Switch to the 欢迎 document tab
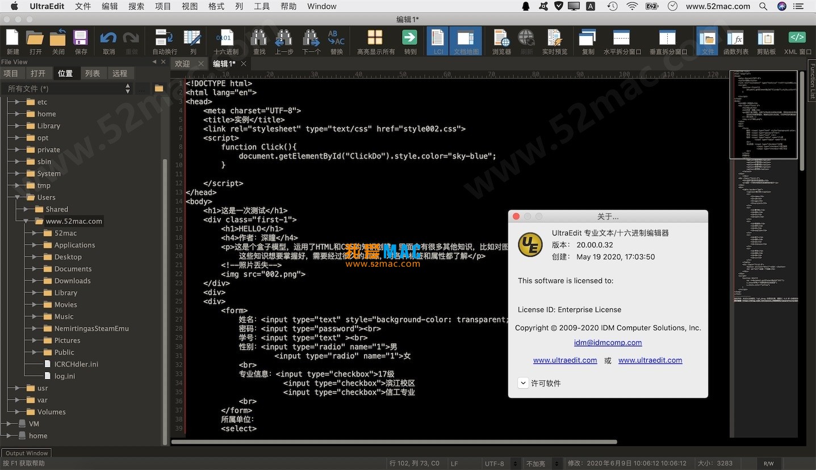This screenshot has width=816, height=470. (182, 64)
